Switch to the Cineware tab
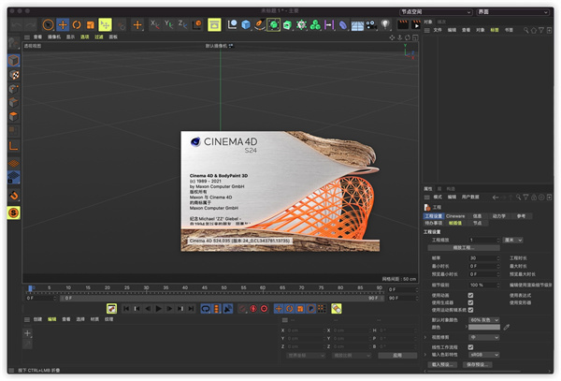561x381 pixels. 455,215
